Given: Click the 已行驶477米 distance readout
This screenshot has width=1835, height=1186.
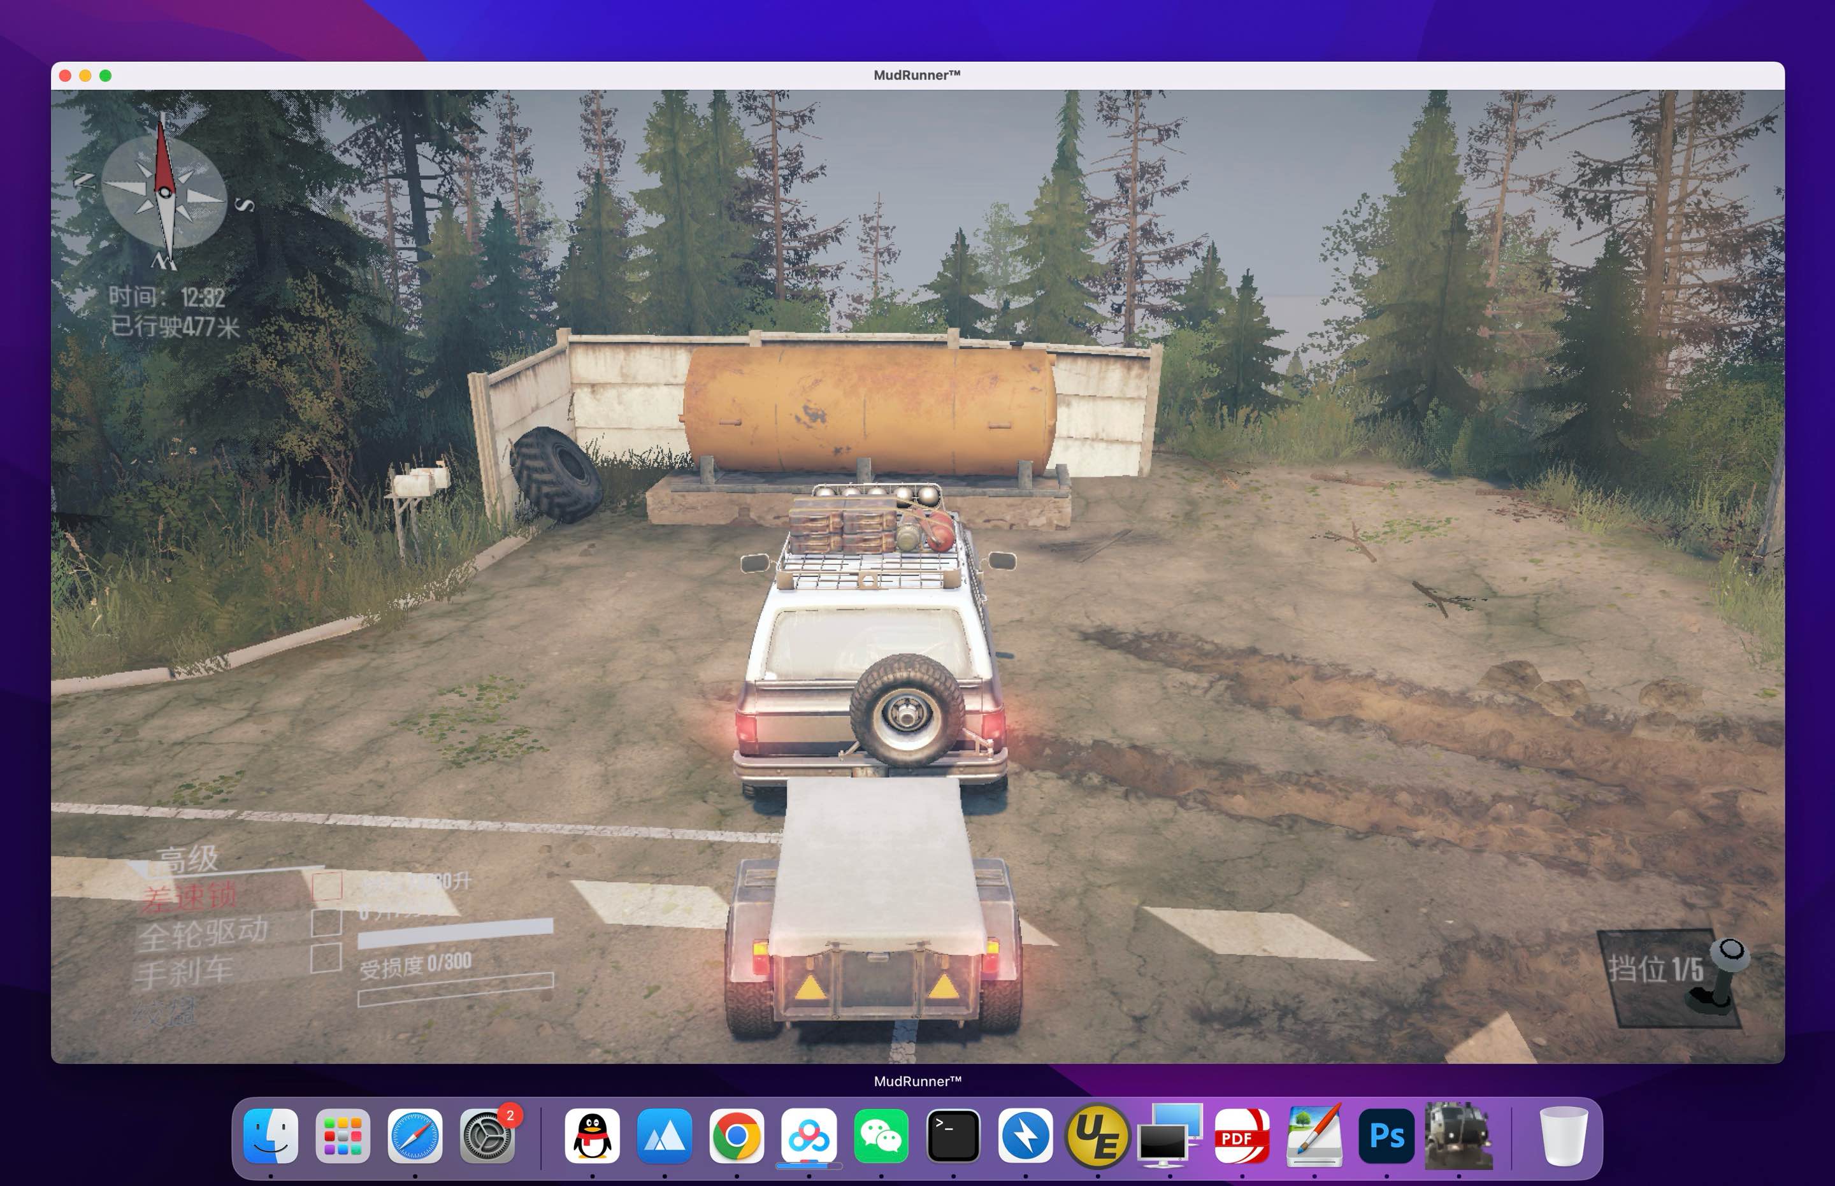Looking at the screenshot, I should point(176,327).
